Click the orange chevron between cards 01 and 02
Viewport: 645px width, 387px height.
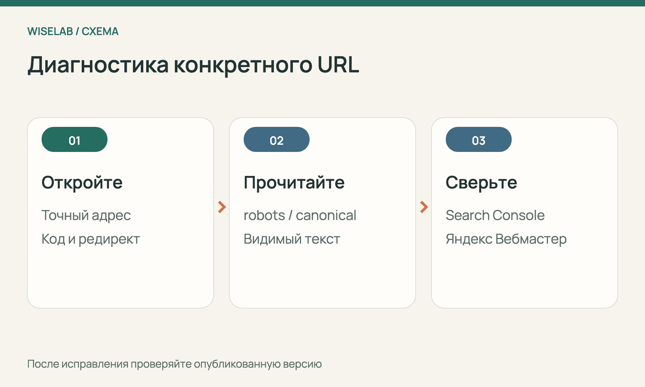222,207
